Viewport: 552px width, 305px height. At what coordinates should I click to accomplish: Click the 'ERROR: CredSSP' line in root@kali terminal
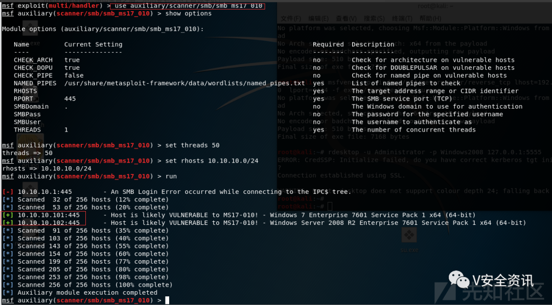(413, 160)
